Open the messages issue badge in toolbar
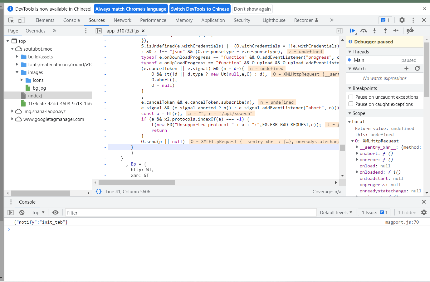 385,20
